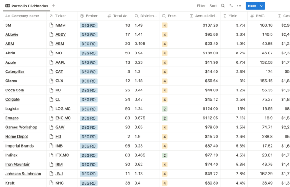Viewport: 290px width, 187px height.
Task: Open ABBV ticker page icon
Action: pyautogui.click(x=51, y=34)
